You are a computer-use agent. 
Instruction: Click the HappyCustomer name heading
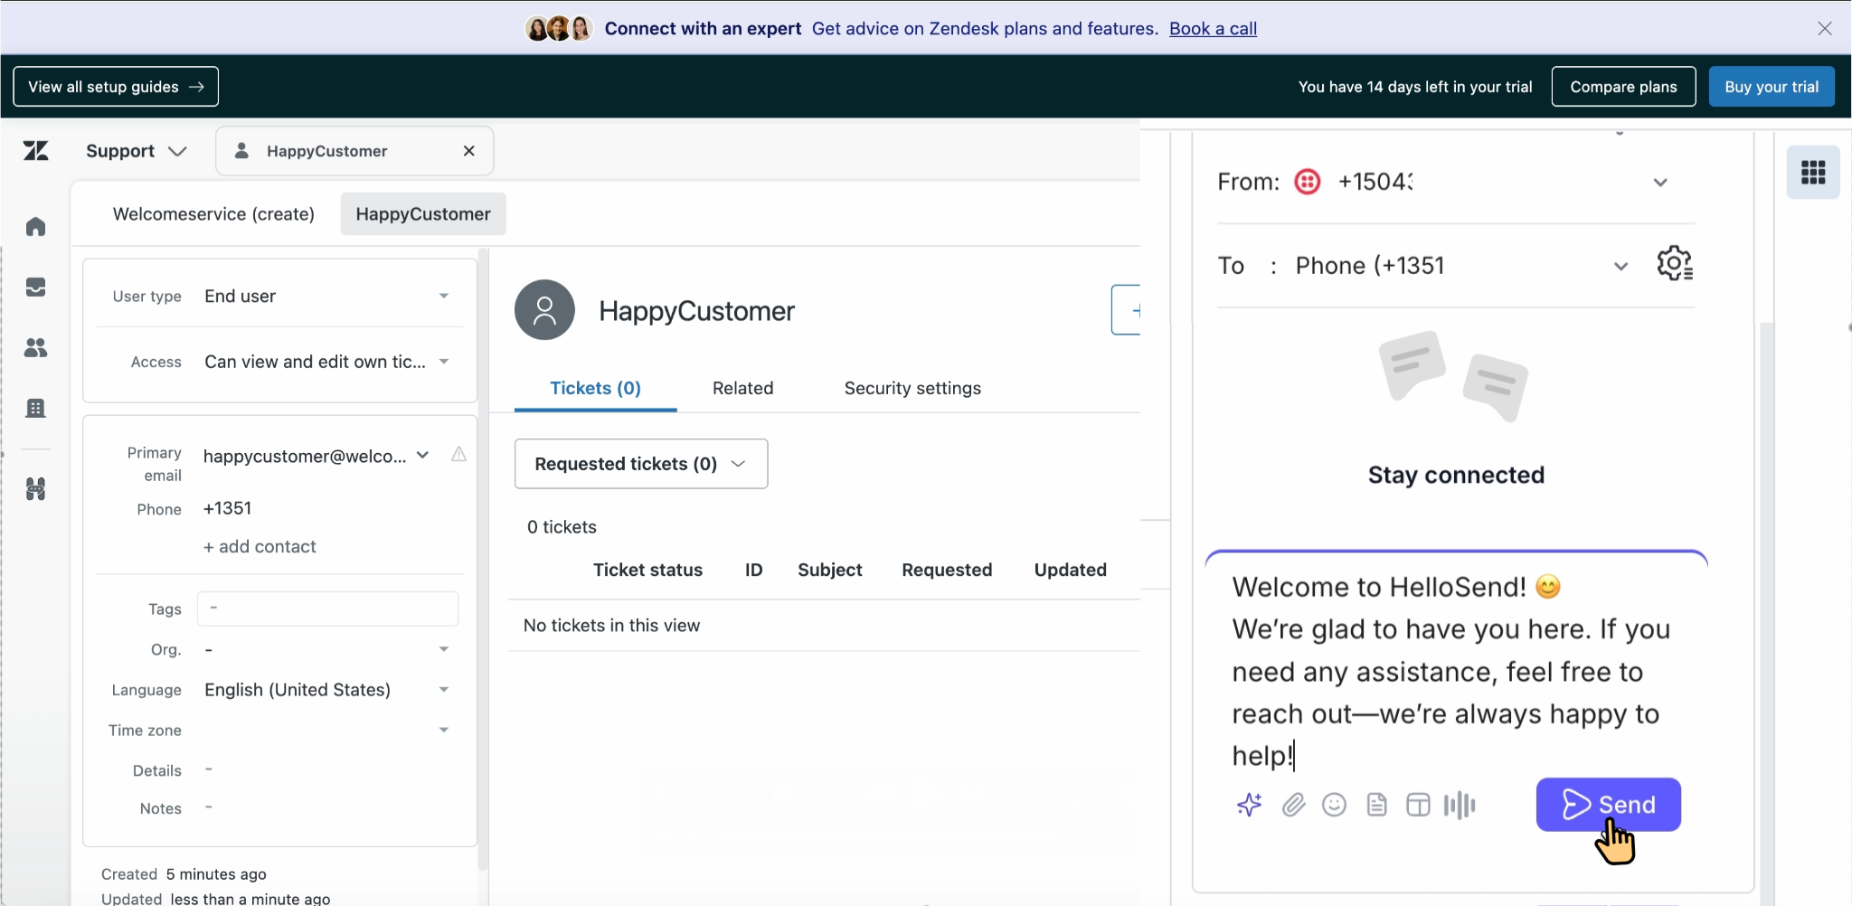[696, 311]
